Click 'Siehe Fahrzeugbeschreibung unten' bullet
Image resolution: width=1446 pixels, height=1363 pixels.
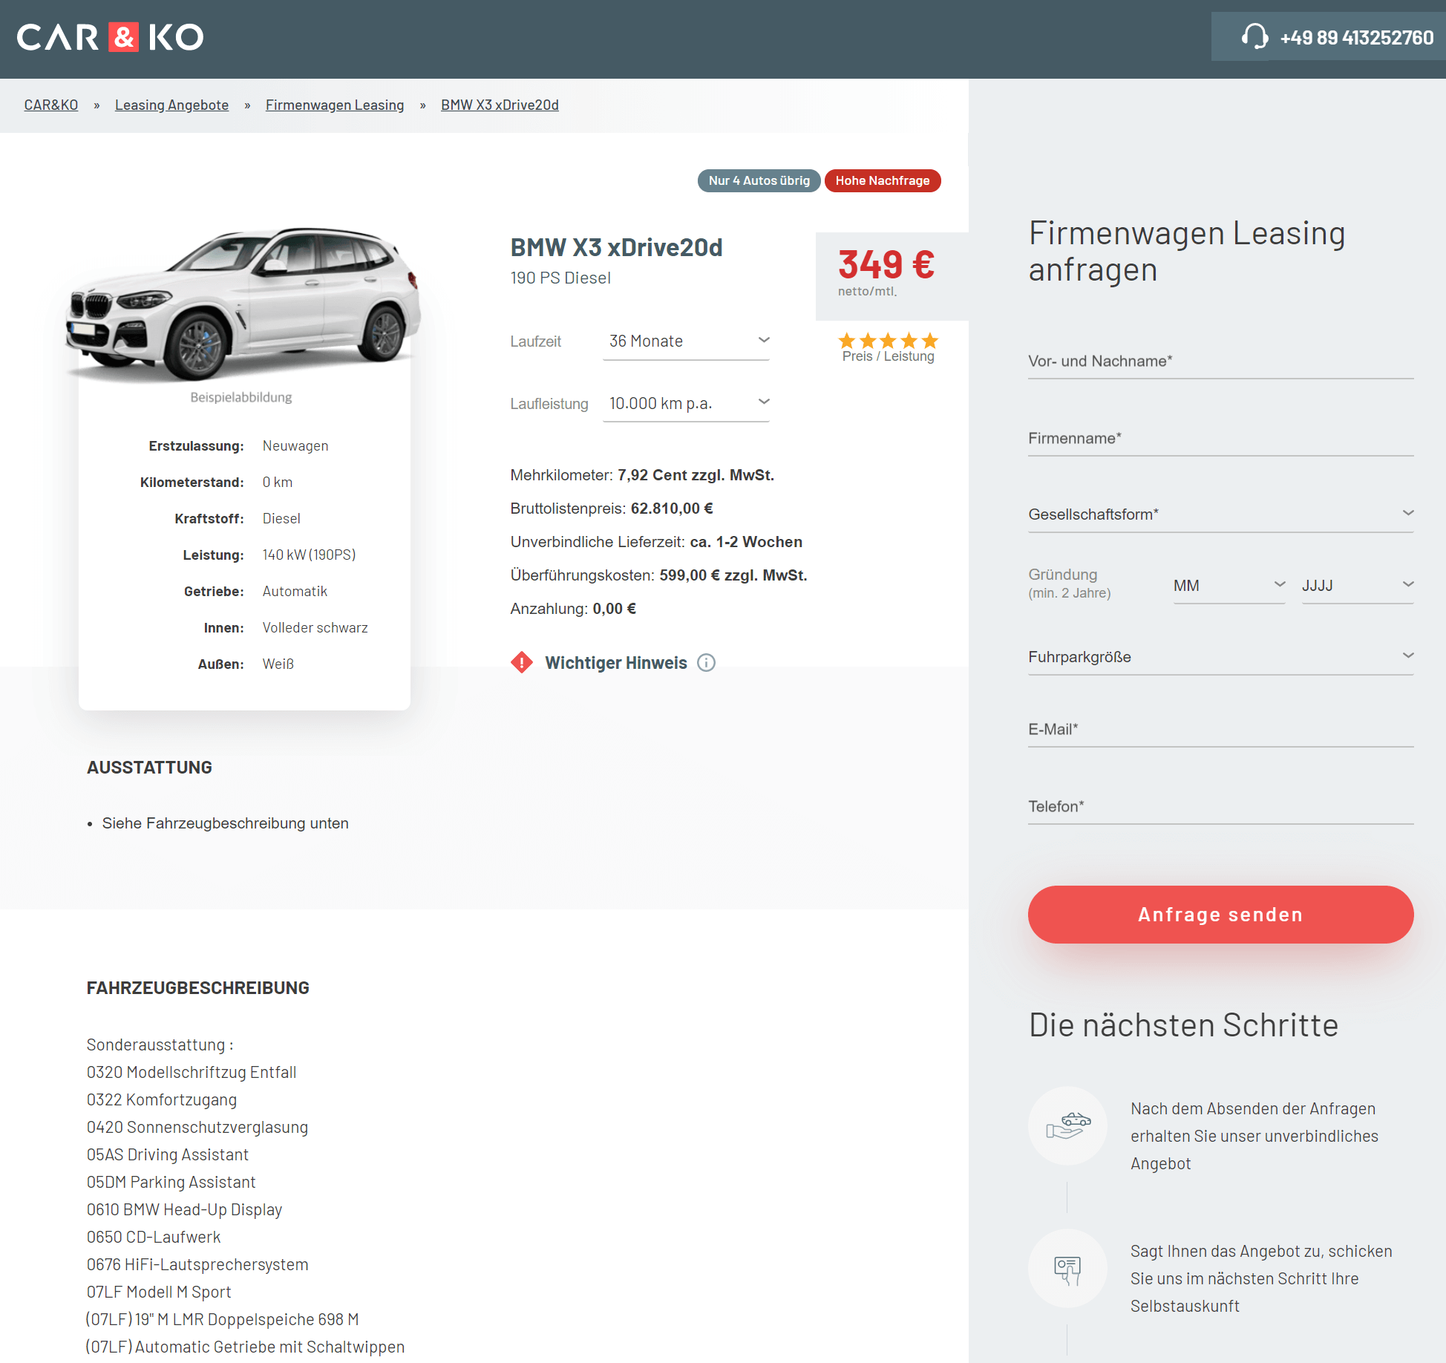(x=225, y=823)
